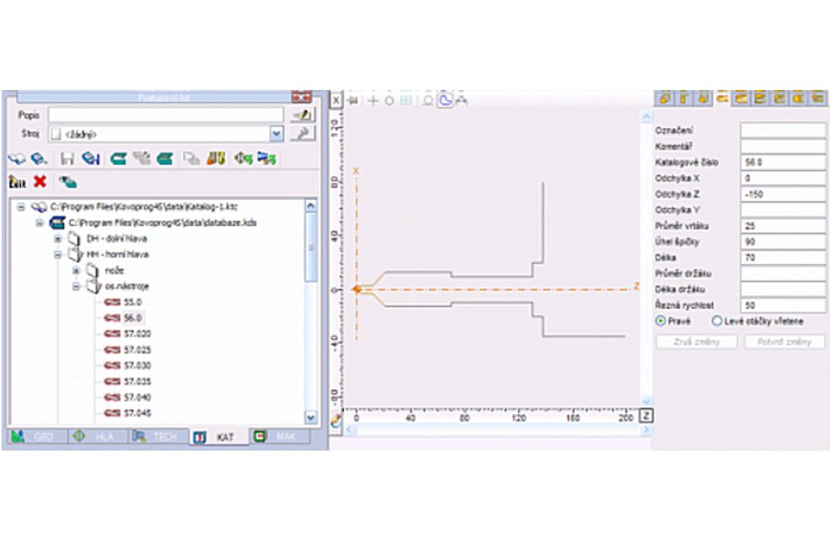
Task: Click the X axis box at the canvas corner
Action: [337, 101]
